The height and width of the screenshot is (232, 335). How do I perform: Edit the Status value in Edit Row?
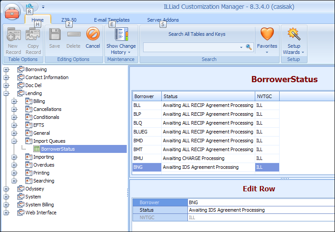click(261, 210)
